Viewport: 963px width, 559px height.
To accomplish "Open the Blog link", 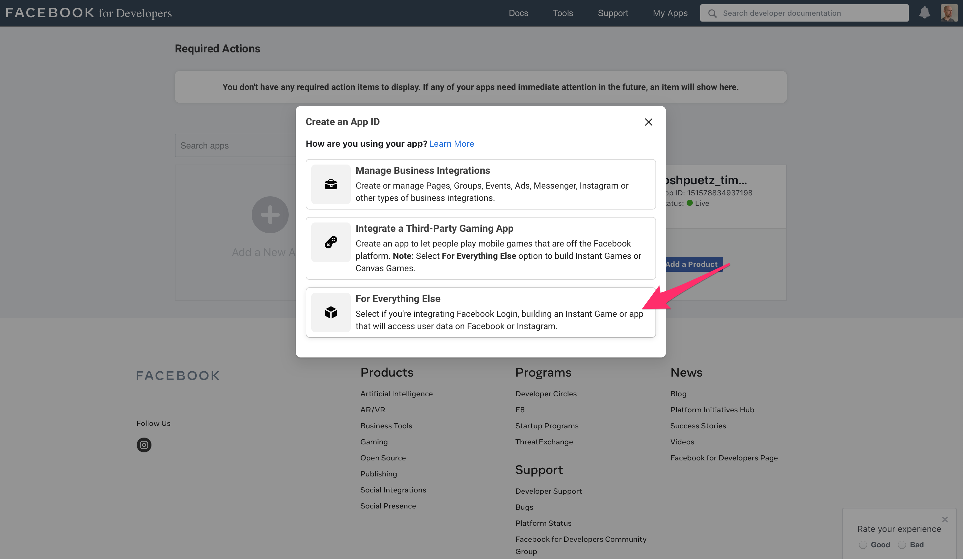I will [678, 394].
